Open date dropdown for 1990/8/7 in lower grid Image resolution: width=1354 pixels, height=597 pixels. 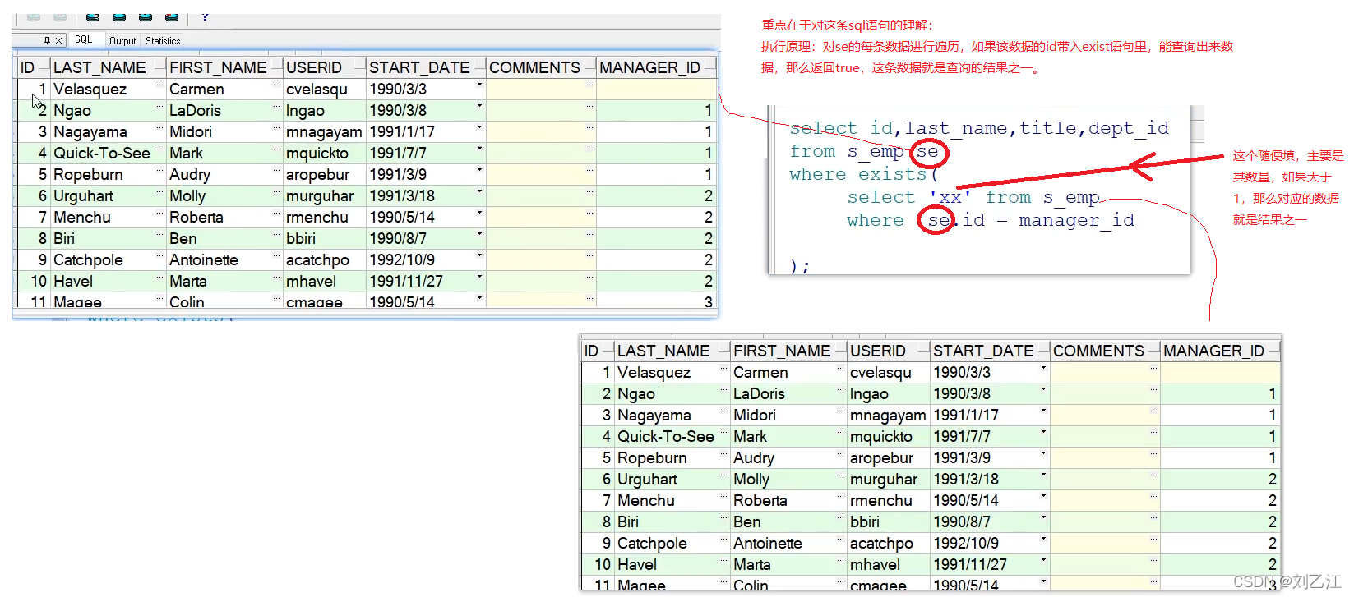tap(1043, 517)
